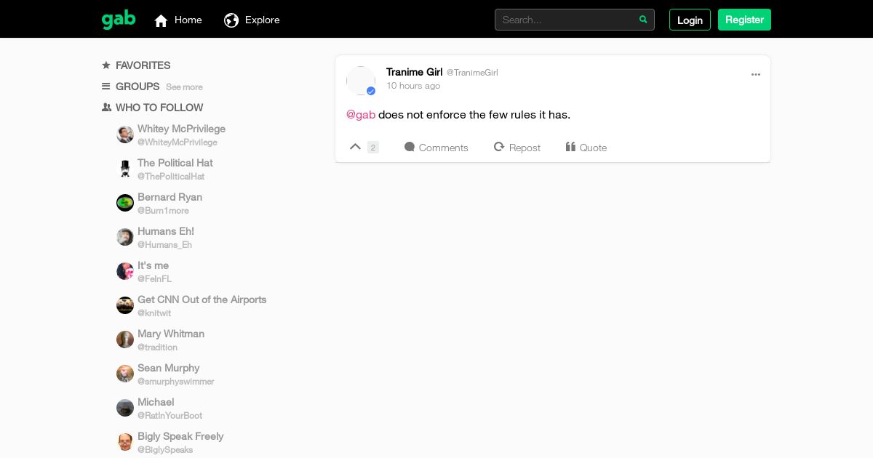This screenshot has height=458, width=873.
Task: Open Tranime Girl's profile avatar
Action: (x=361, y=81)
